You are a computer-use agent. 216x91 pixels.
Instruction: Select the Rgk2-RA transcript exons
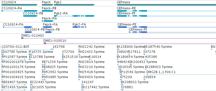pos(74,16)
